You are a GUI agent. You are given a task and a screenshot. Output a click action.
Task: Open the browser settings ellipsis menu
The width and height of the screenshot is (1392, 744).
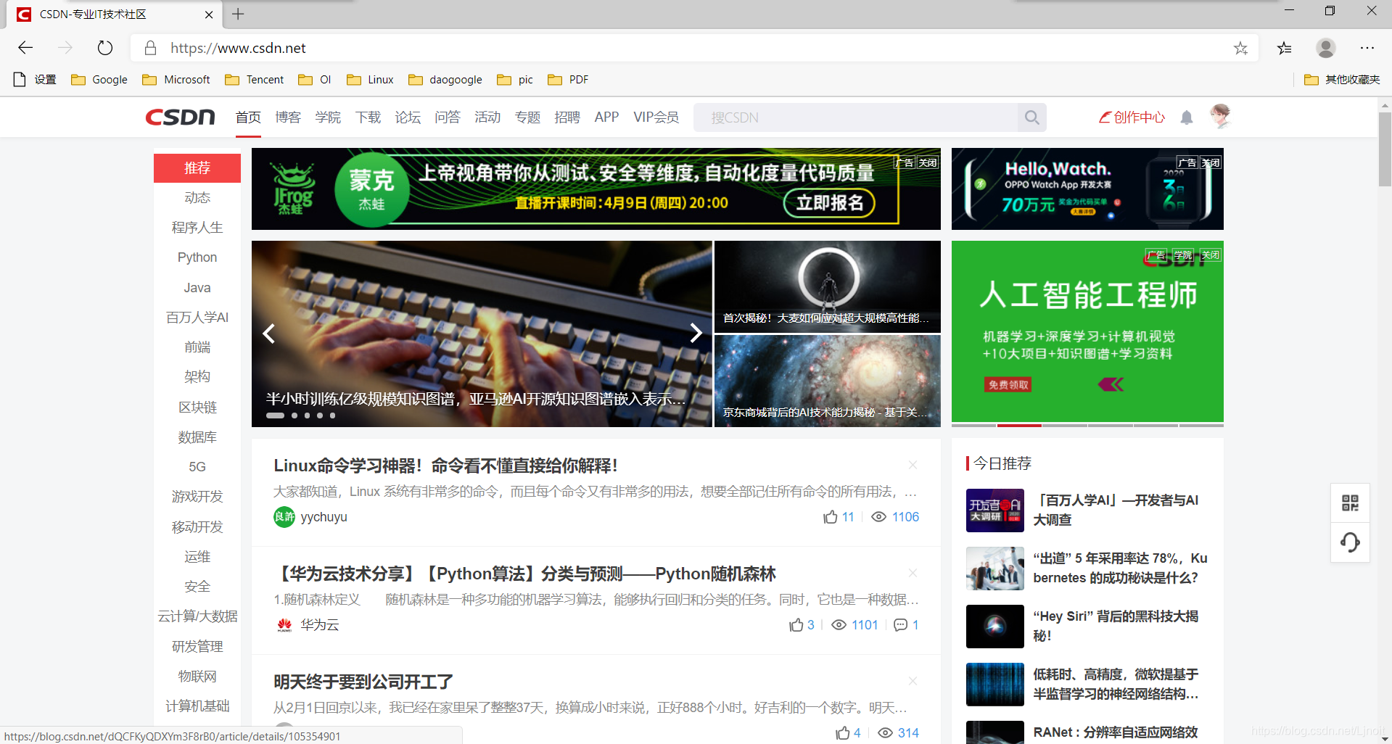click(1367, 48)
